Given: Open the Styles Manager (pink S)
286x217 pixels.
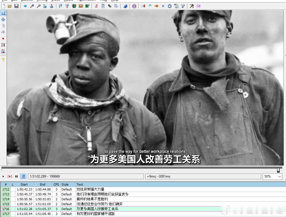Looking at the screenshot, I should 96,6.
